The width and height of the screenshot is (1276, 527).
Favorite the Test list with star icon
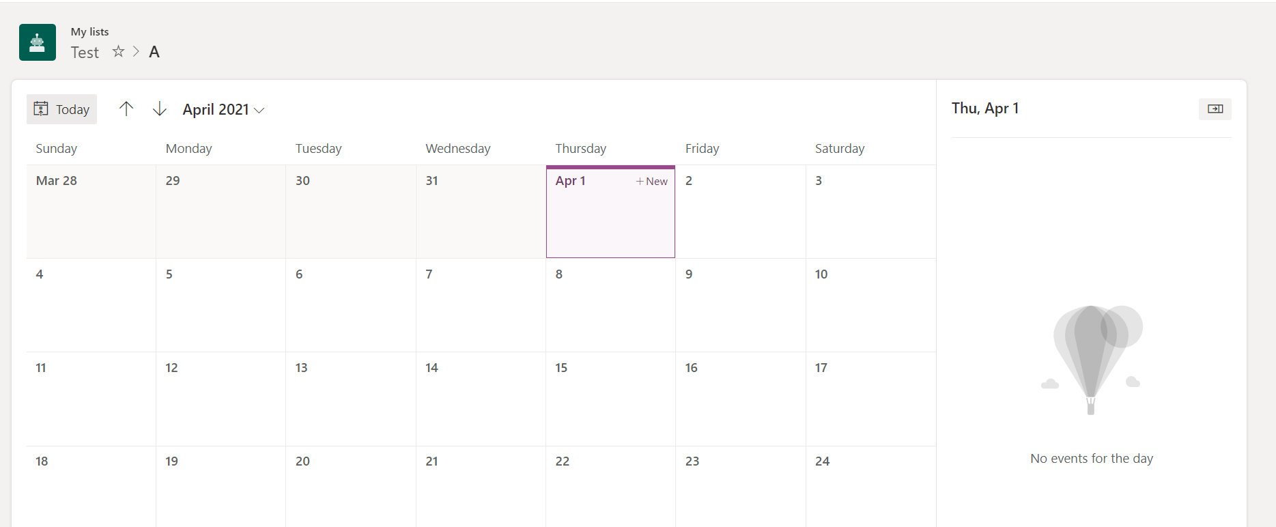[x=118, y=51]
